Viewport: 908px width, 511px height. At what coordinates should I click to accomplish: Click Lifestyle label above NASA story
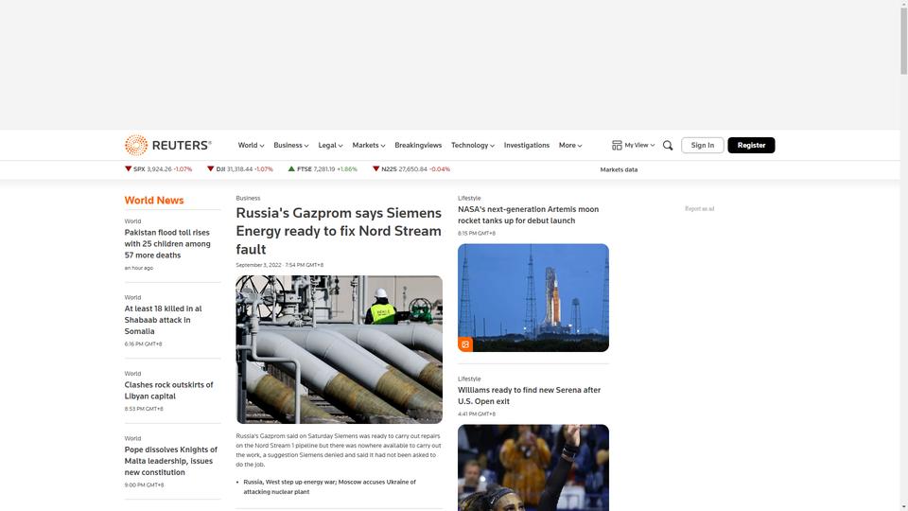[x=469, y=198]
